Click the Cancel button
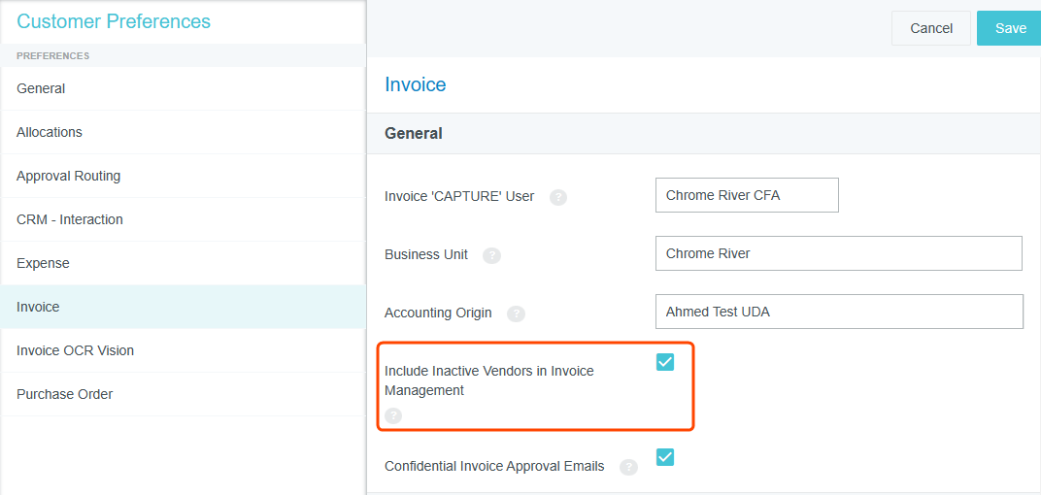Screen dimensions: 1041x495 (930, 28)
